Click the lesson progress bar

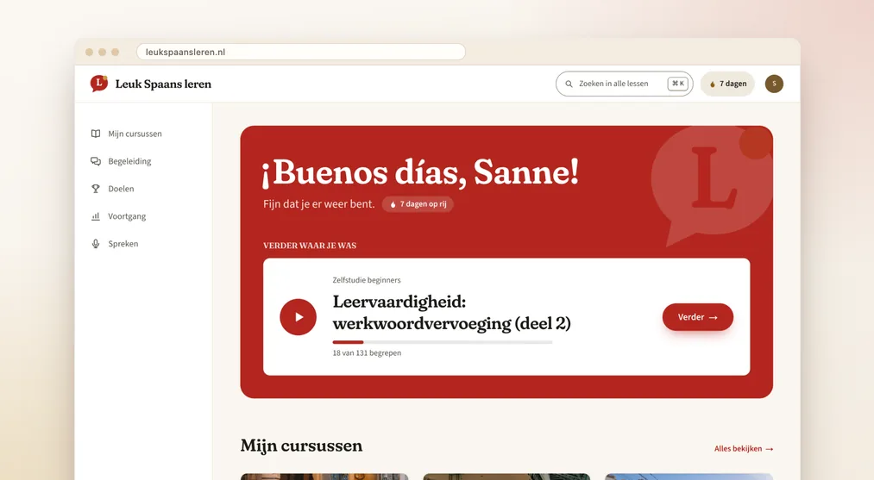click(x=442, y=342)
